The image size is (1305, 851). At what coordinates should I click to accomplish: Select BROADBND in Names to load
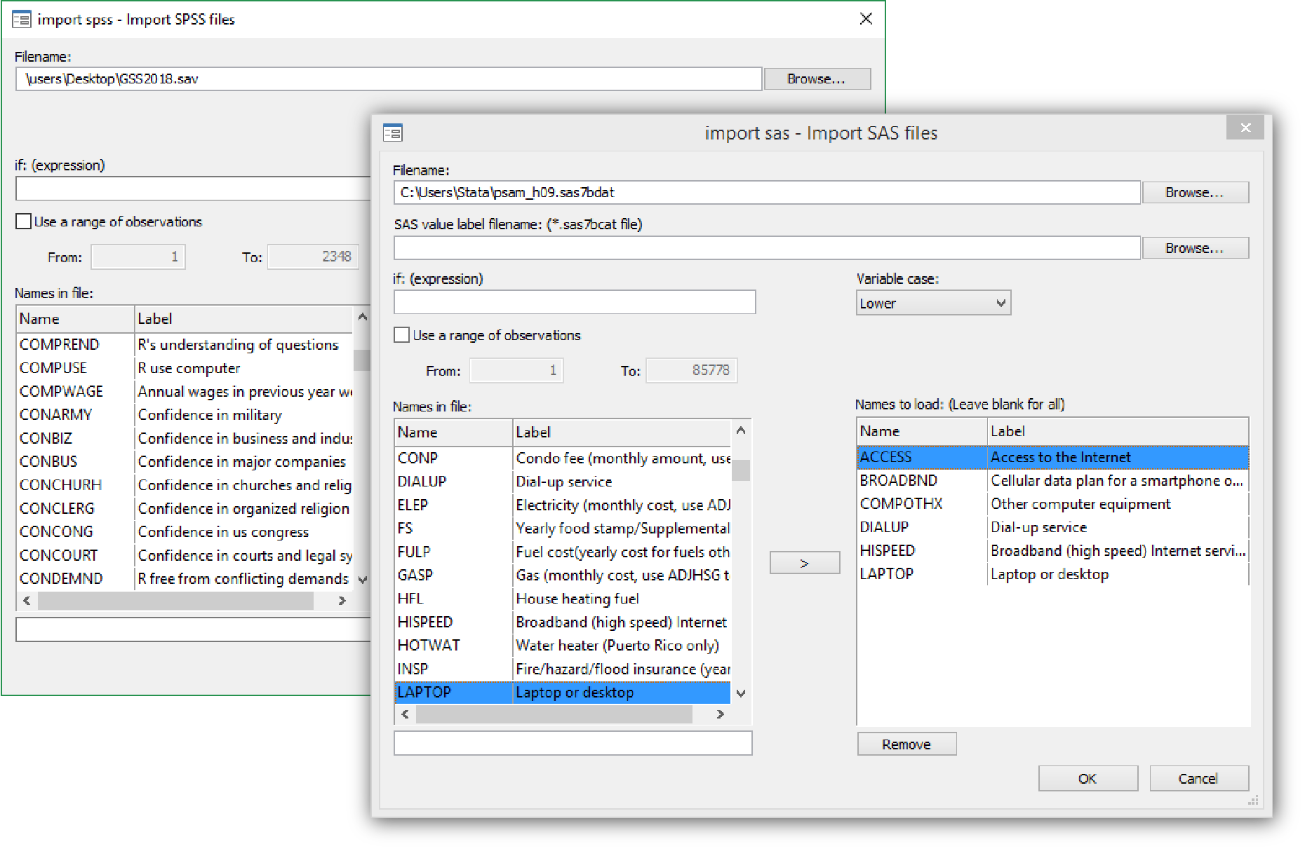pyautogui.click(x=1052, y=480)
